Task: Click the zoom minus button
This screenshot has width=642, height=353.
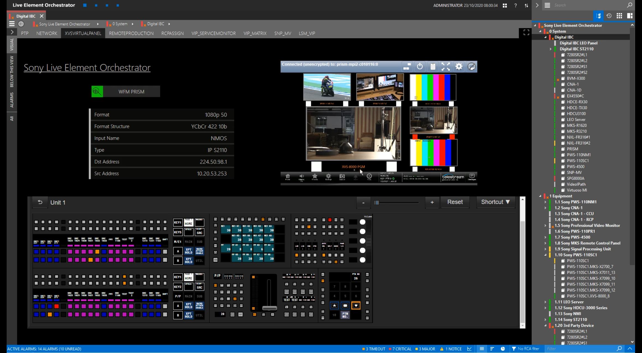Action: click(363, 202)
